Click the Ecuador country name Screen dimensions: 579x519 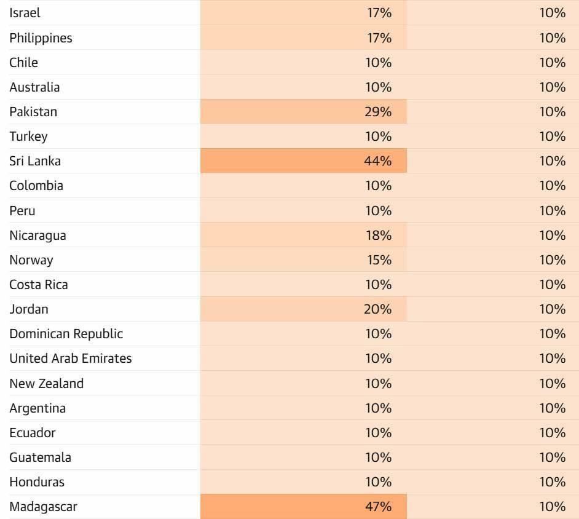click(x=33, y=432)
